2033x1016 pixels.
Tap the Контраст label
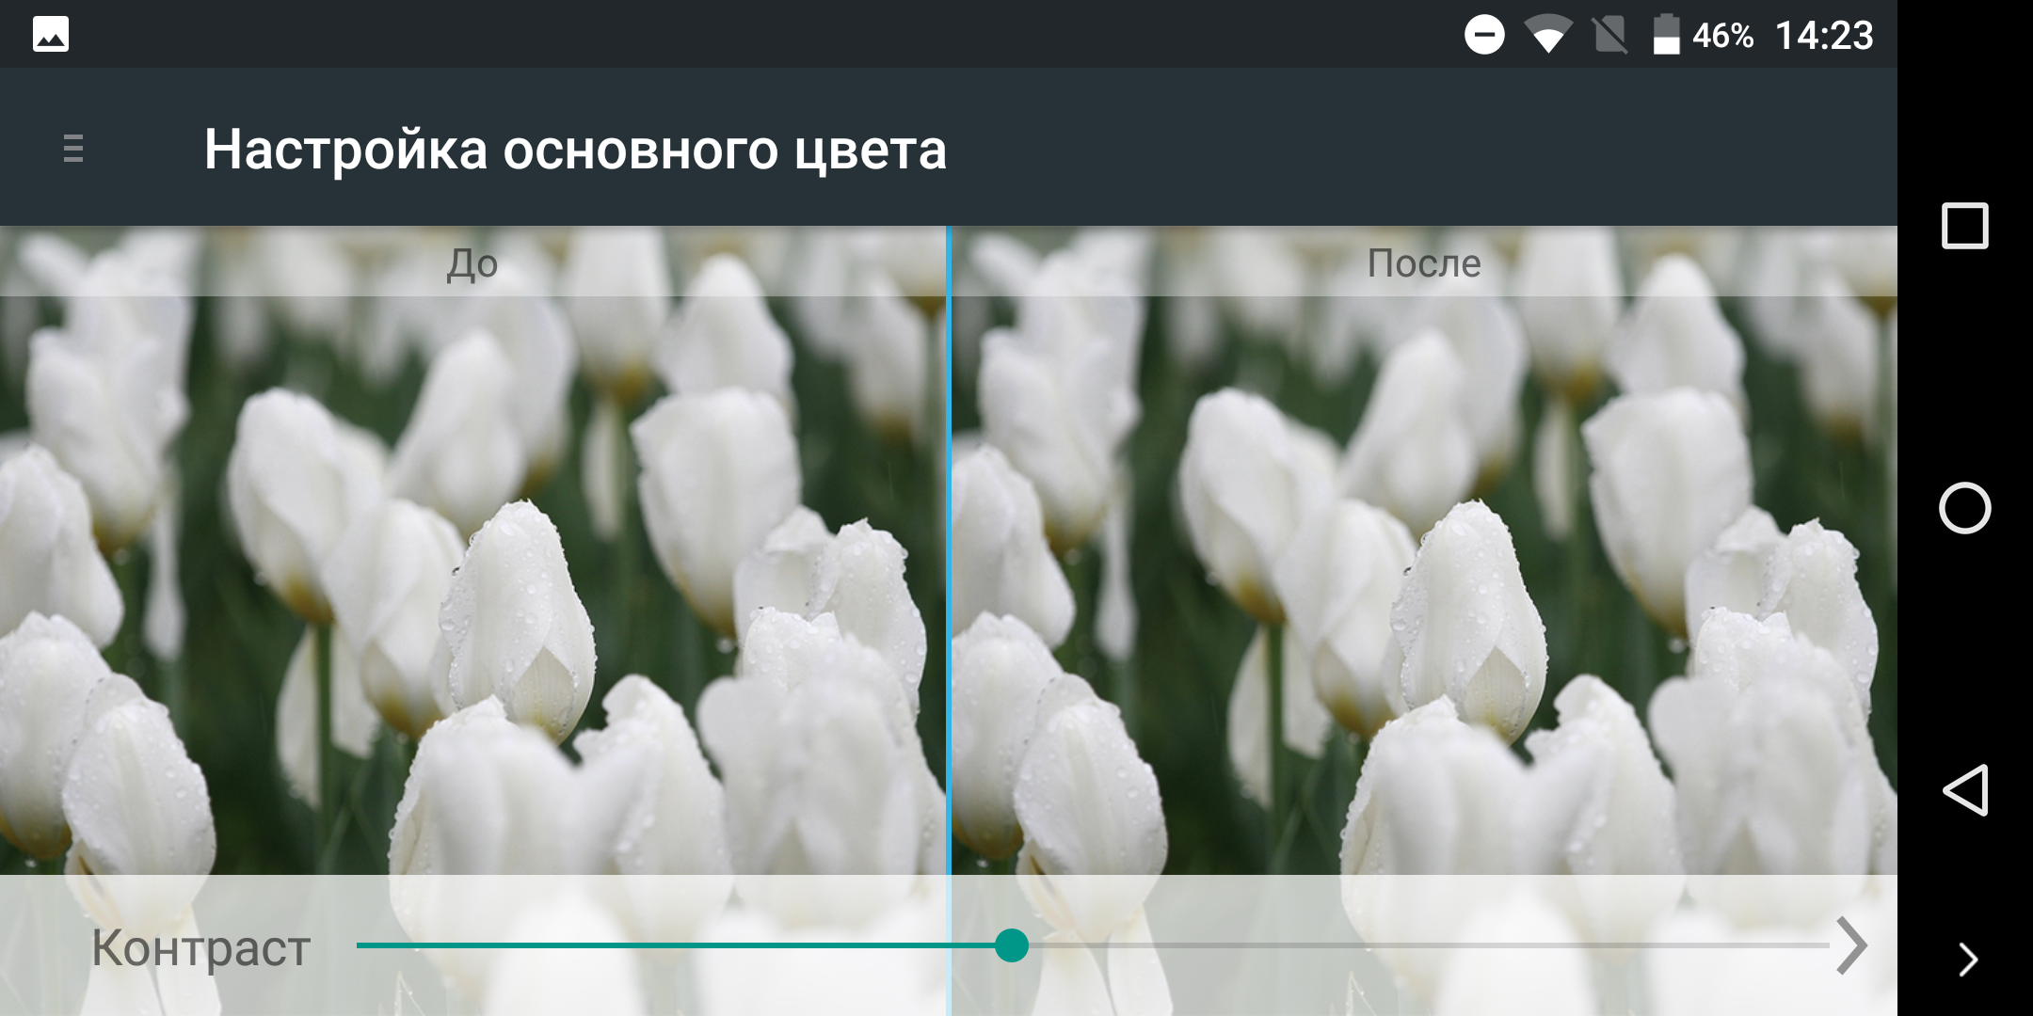[x=201, y=948]
